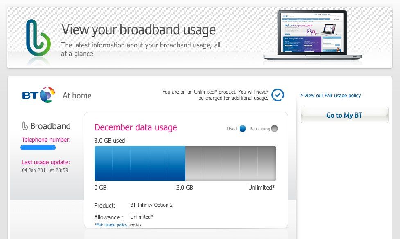
Task: Click the Unlimited* label under the usage bar
Action: pyautogui.click(x=262, y=188)
